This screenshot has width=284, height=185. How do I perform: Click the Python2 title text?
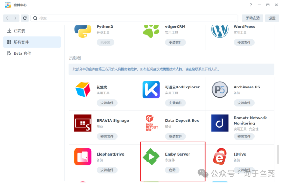105,27
